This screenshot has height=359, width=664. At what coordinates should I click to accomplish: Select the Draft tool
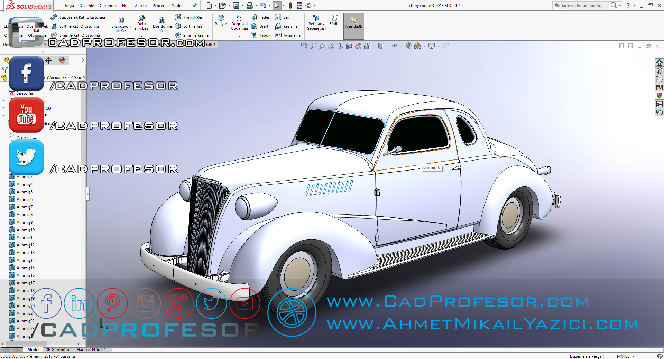(x=260, y=26)
